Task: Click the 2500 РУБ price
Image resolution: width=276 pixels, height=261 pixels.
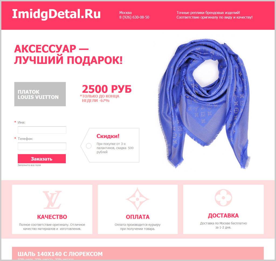Action: pyautogui.click(x=107, y=89)
